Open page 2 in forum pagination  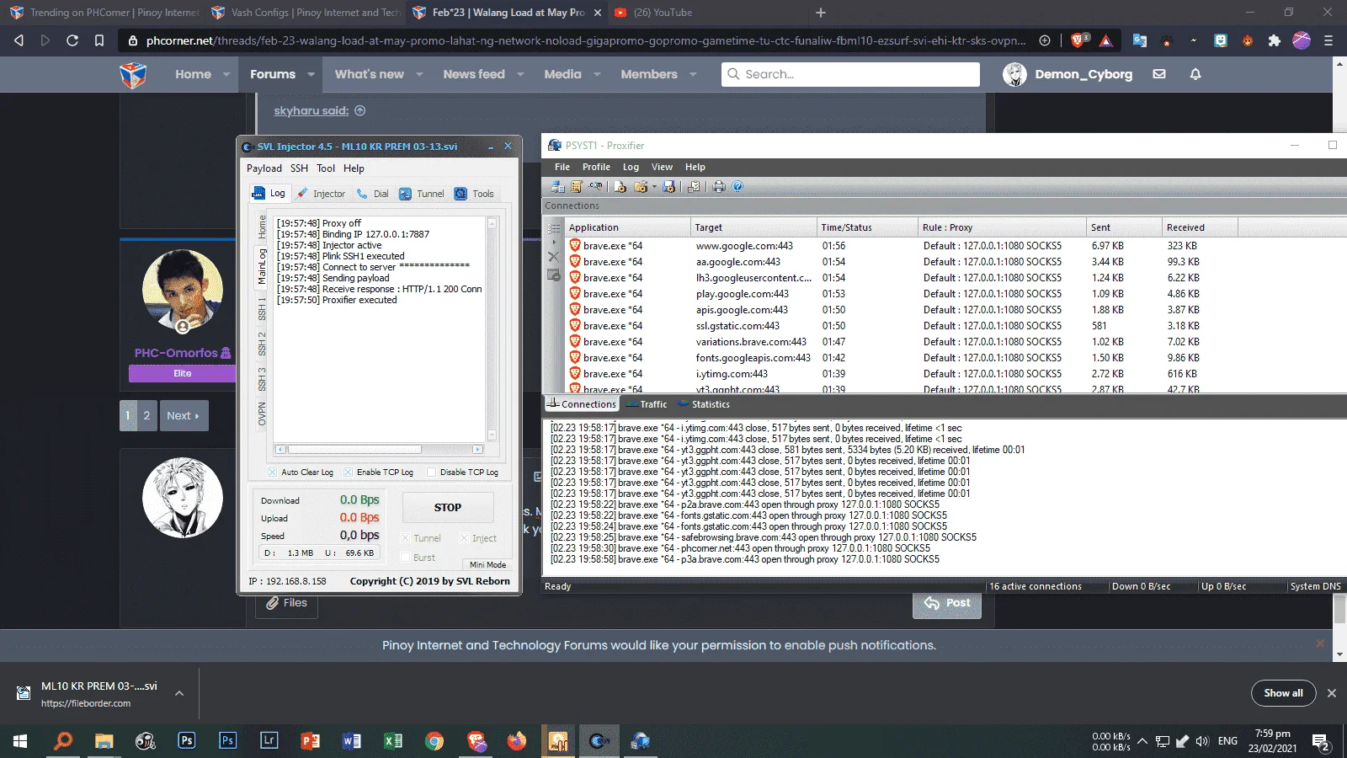coord(146,415)
